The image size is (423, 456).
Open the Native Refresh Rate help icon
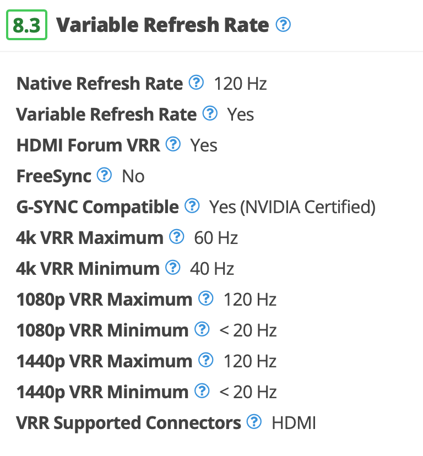[x=196, y=83]
